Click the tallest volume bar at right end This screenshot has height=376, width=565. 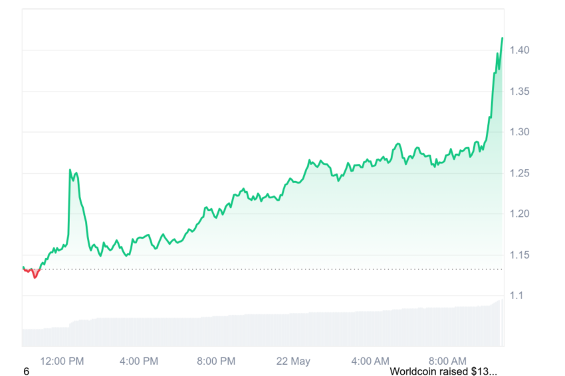502,322
